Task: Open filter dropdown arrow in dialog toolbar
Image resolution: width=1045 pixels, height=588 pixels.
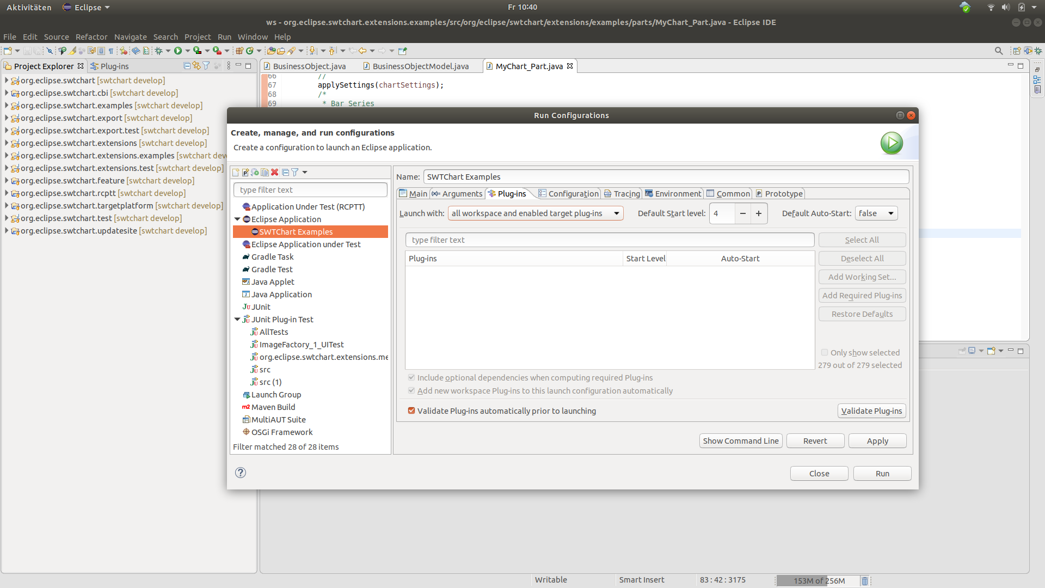Action: click(x=305, y=173)
